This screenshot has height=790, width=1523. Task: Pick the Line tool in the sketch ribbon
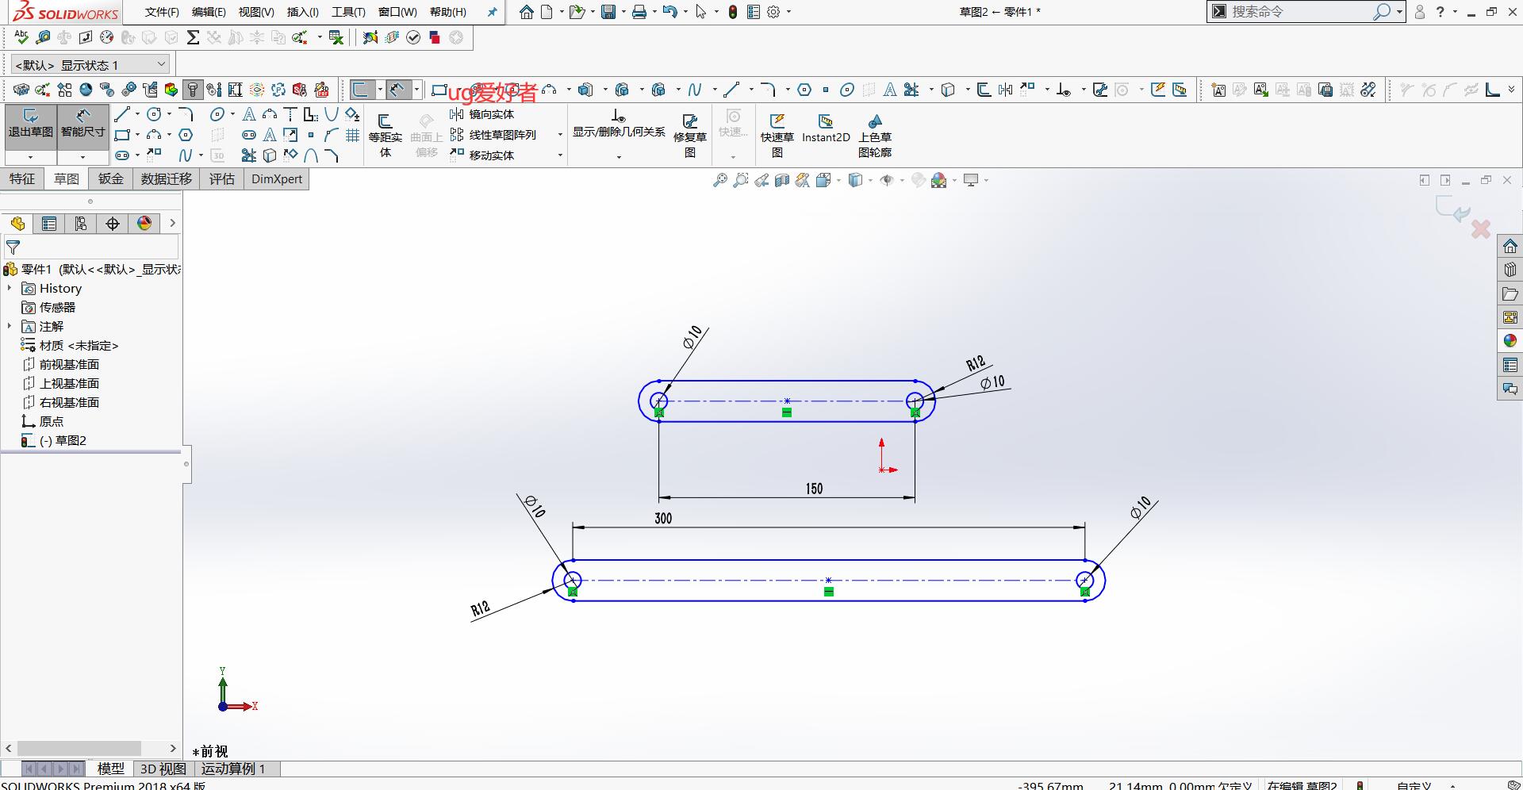pos(122,115)
